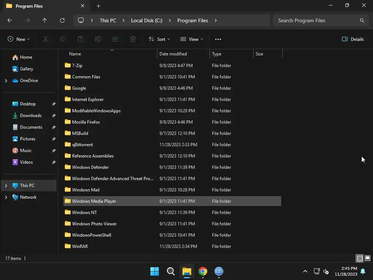Image resolution: width=373 pixels, height=280 pixels.
Task: Open chevron dropdown after Program Files breadcrumb
Action: (216, 20)
